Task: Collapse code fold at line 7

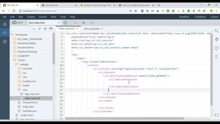Action: coord(64,54)
